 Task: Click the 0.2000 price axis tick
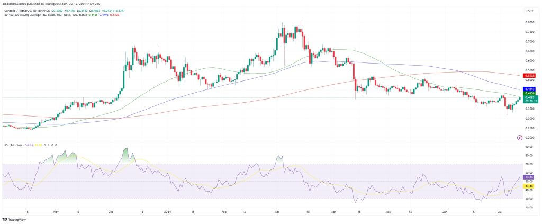tap(529, 138)
